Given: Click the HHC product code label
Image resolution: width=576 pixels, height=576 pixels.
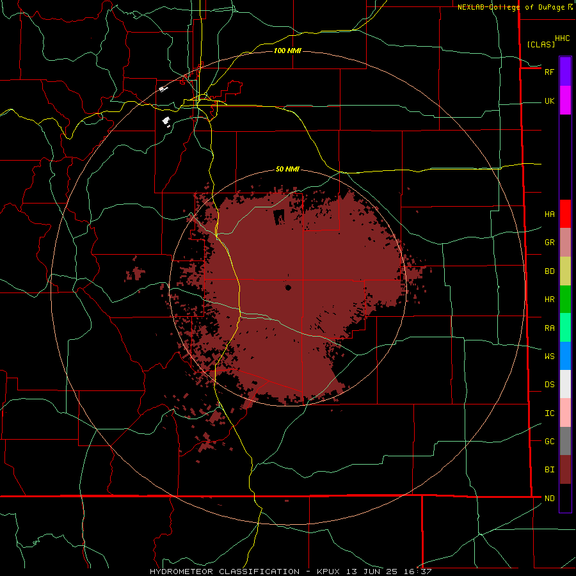Looking at the screenshot, I should coord(562,38).
